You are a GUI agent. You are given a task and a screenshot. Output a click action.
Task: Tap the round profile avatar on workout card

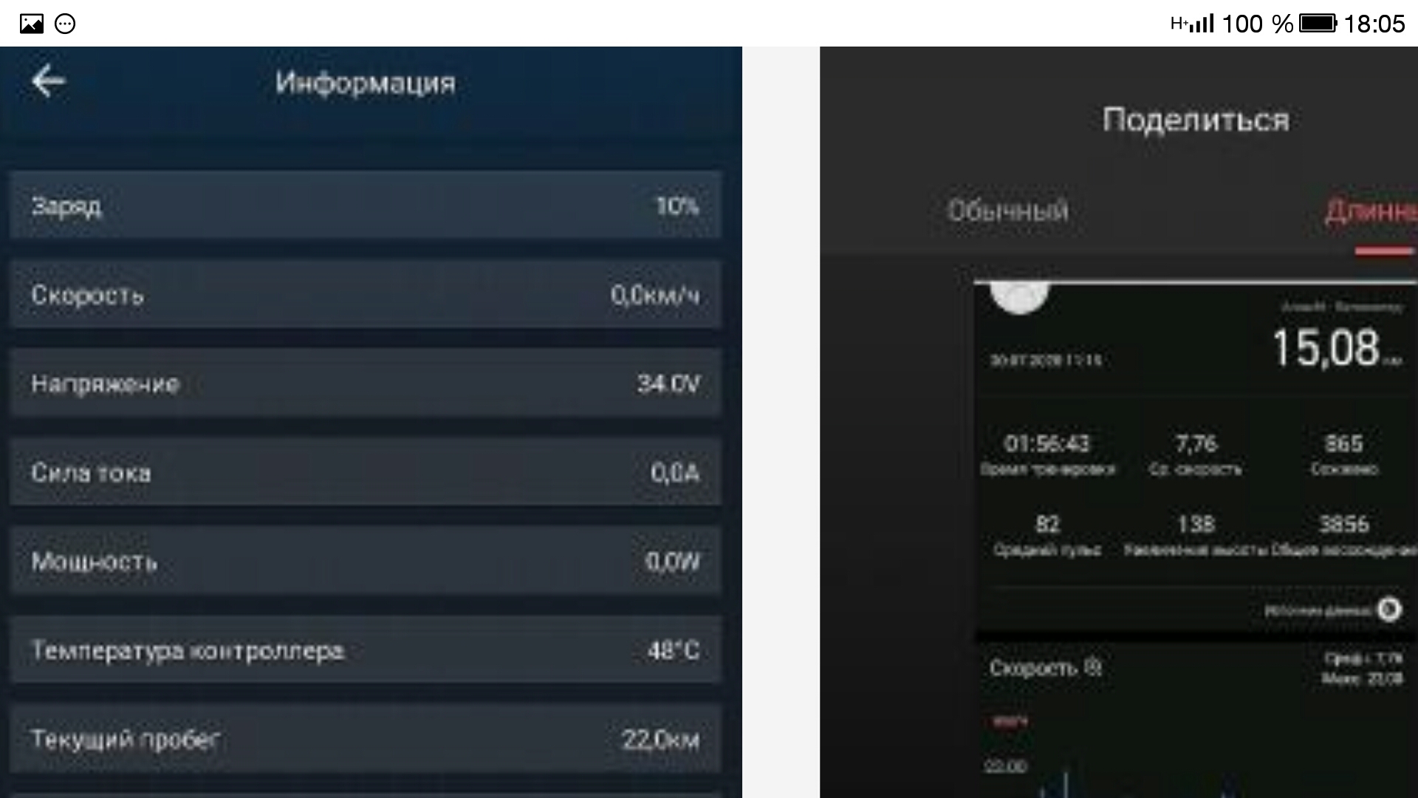(1019, 297)
